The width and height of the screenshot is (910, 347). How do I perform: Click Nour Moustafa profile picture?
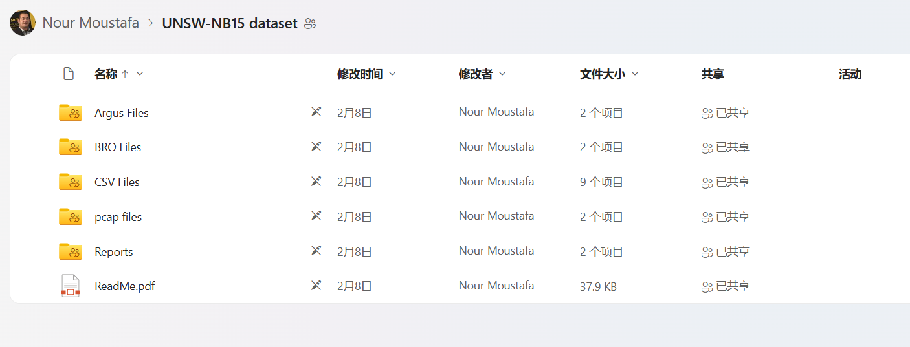(x=22, y=23)
